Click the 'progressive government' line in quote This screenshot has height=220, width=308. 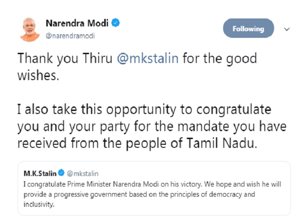click(x=139, y=194)
